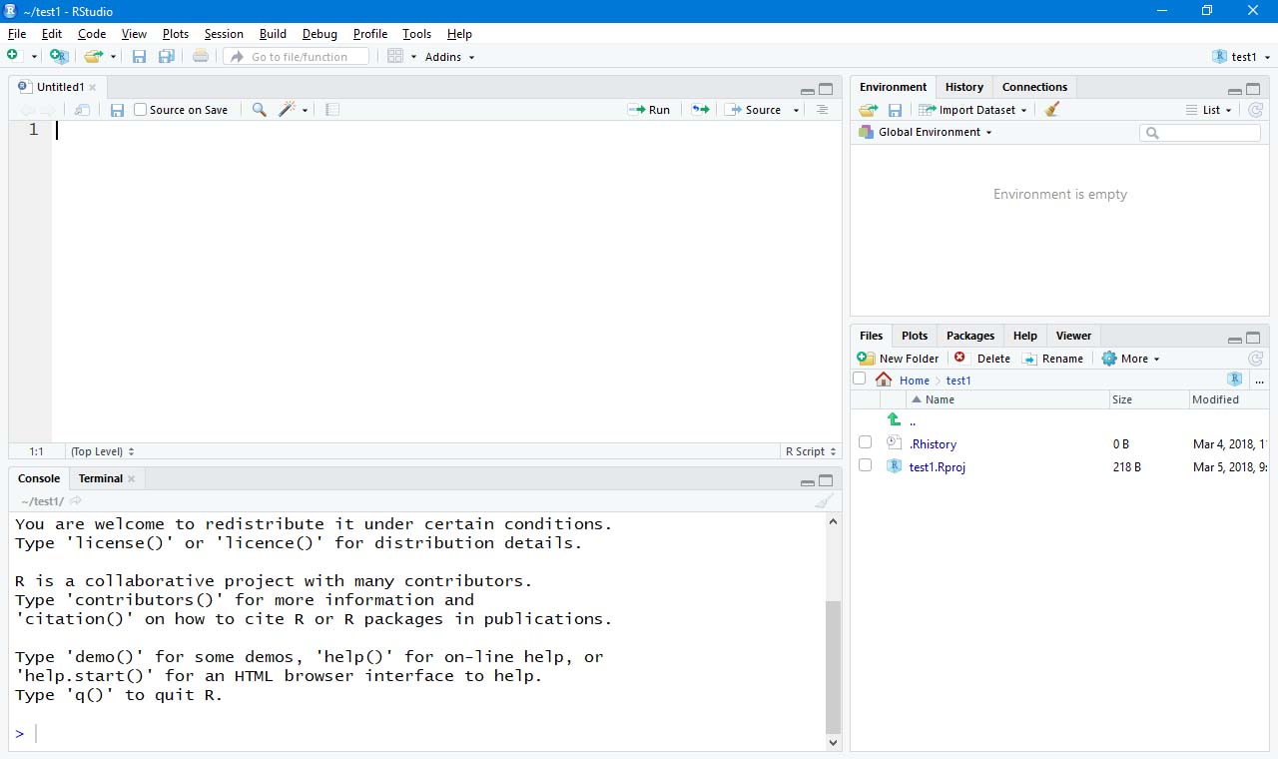The height and width of the screenshot is (759, 1278).
Task: Save the current document
Action: 139,56
